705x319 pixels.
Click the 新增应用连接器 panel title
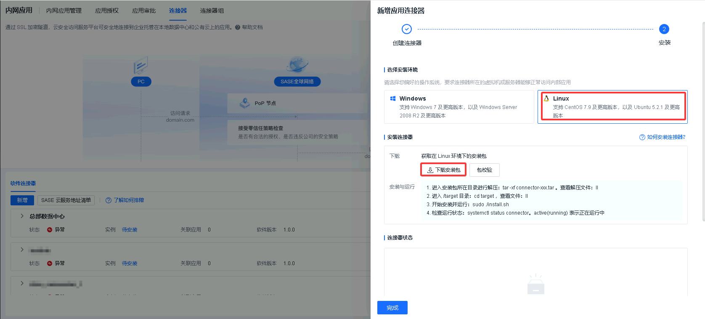tap(401, 11)
